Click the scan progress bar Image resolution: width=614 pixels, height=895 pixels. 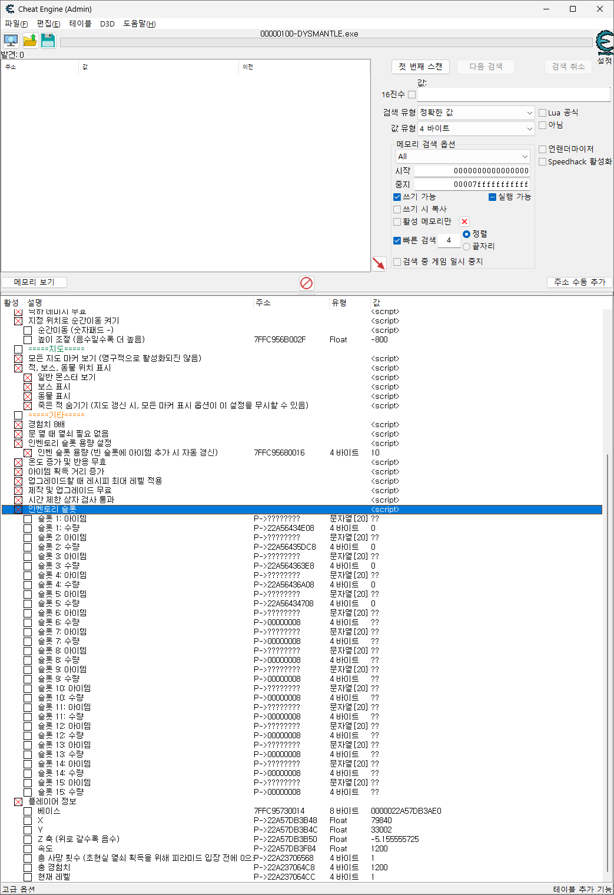[326, 42]
